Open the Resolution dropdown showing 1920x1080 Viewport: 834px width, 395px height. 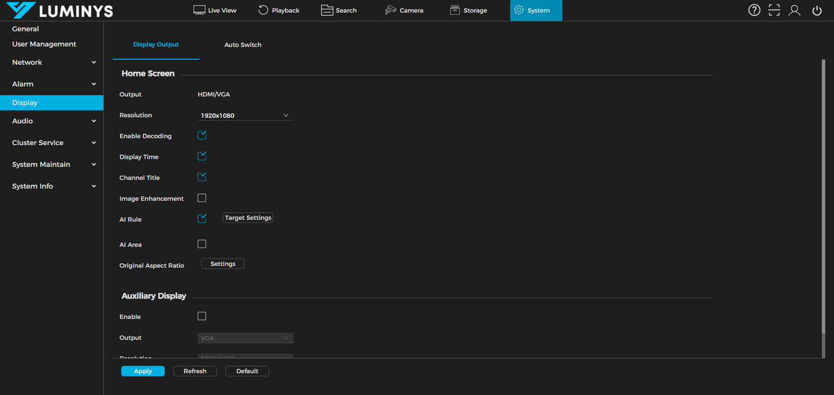pyautogui.click(x=245, y=115)
